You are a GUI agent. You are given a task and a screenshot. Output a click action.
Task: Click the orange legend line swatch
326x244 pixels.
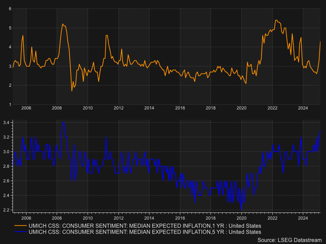coord(20,226)
